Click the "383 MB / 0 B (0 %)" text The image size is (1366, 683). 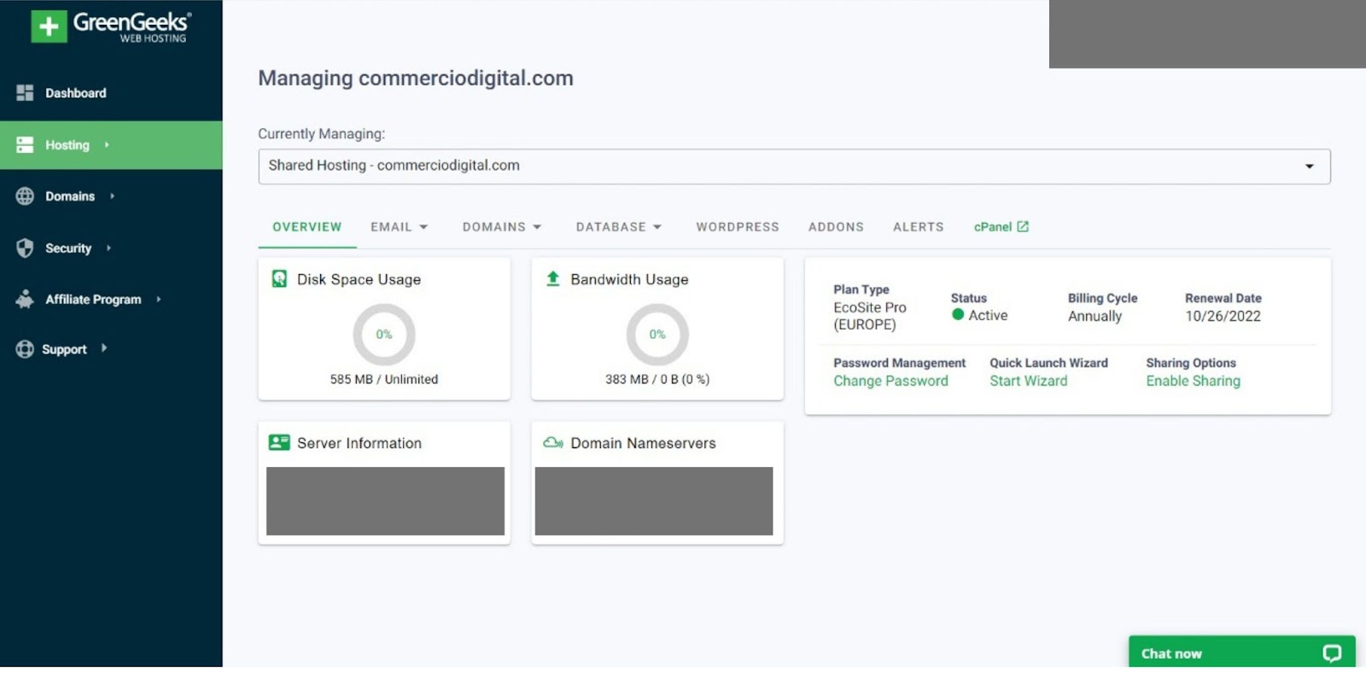pos(657,379)
